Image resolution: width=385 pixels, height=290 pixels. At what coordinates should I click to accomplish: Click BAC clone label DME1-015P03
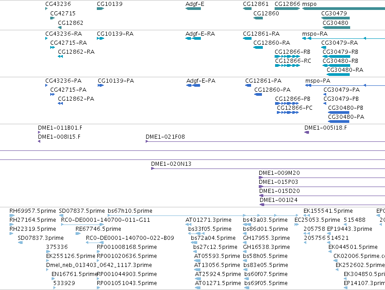coord(278,182)
